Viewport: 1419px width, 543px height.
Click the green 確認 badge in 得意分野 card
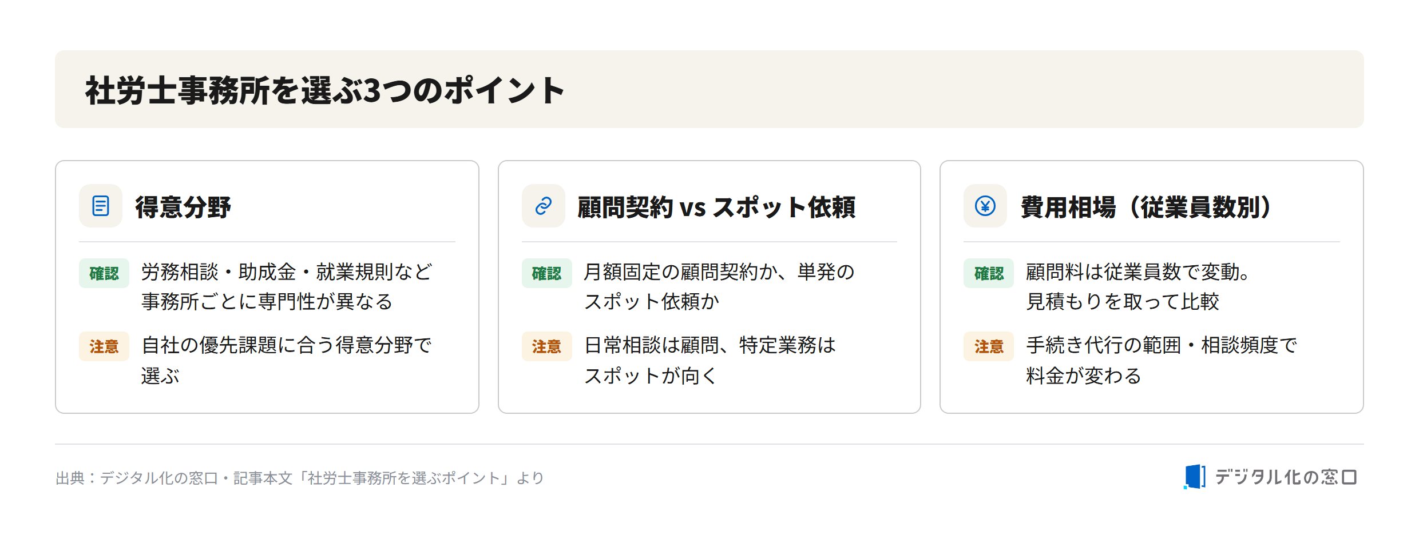(104, 273)
